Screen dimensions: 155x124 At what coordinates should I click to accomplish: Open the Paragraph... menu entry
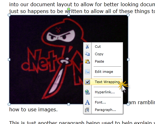point(103,110)
